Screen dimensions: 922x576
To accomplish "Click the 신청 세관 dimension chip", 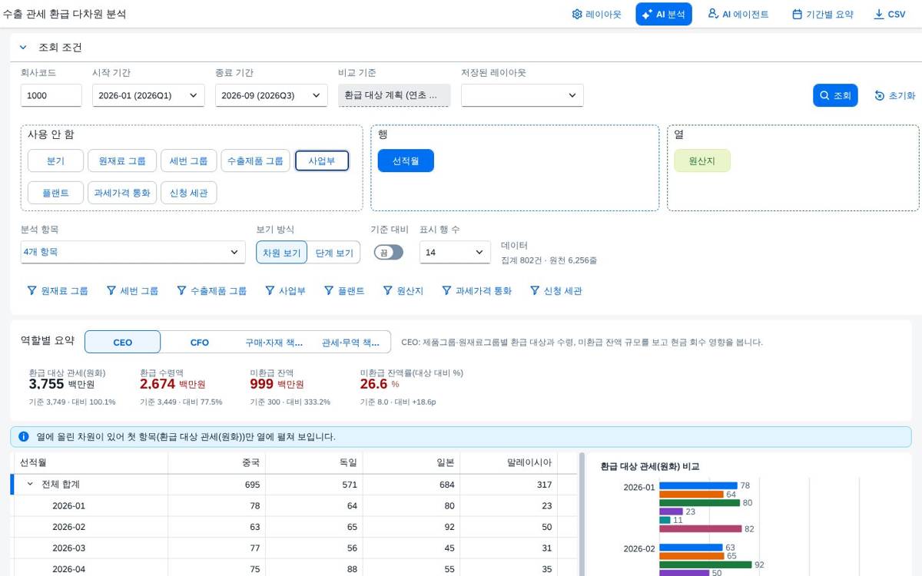I will click(x=189, y=193).
